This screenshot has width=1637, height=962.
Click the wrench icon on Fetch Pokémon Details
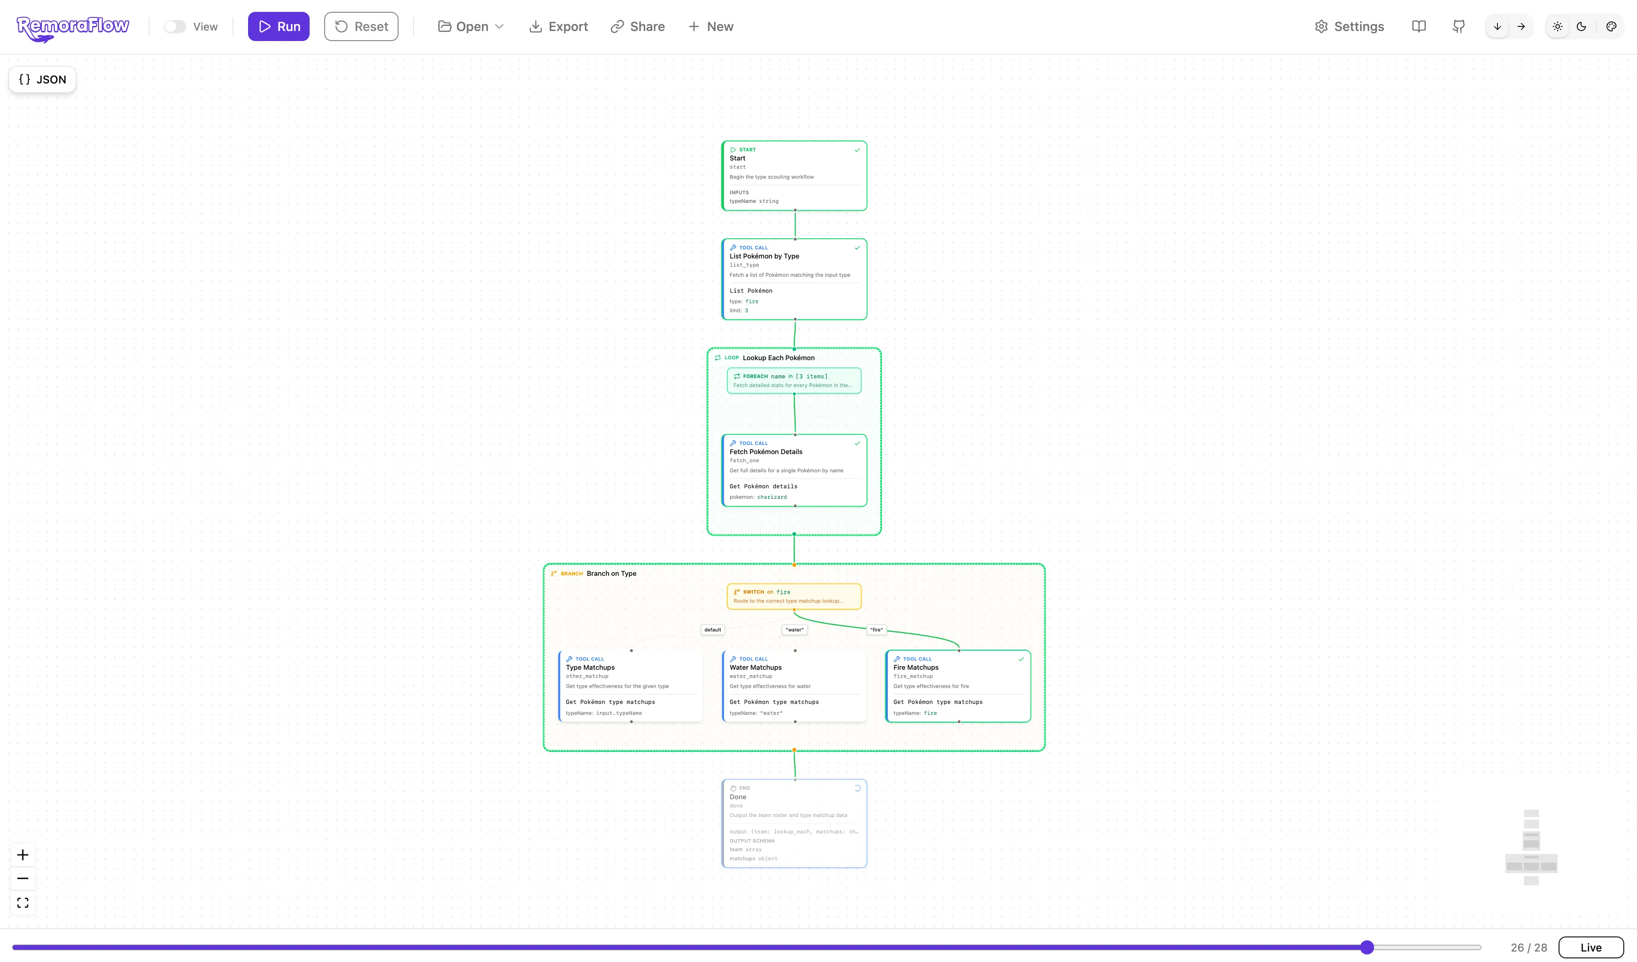click(733, 443)
